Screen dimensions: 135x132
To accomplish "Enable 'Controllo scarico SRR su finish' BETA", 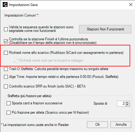I will click(6, 86).
